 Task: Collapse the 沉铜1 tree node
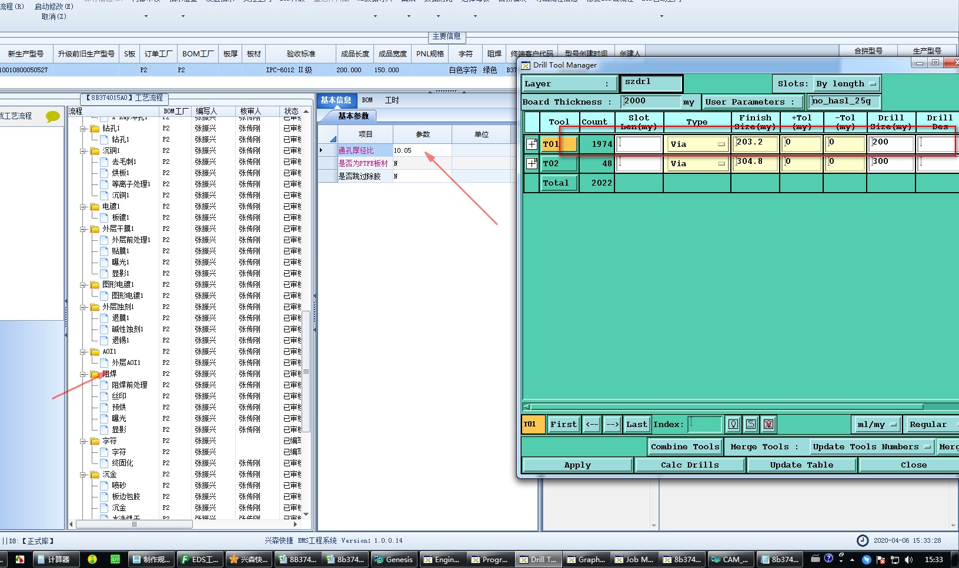click(83, 150)
